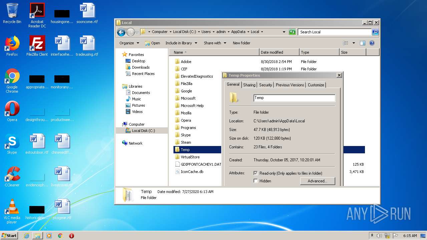Select tradeusing.rtf document on desktop
Image resolution: width=427 pixels, height=240 pixels.
click(87, 46)
